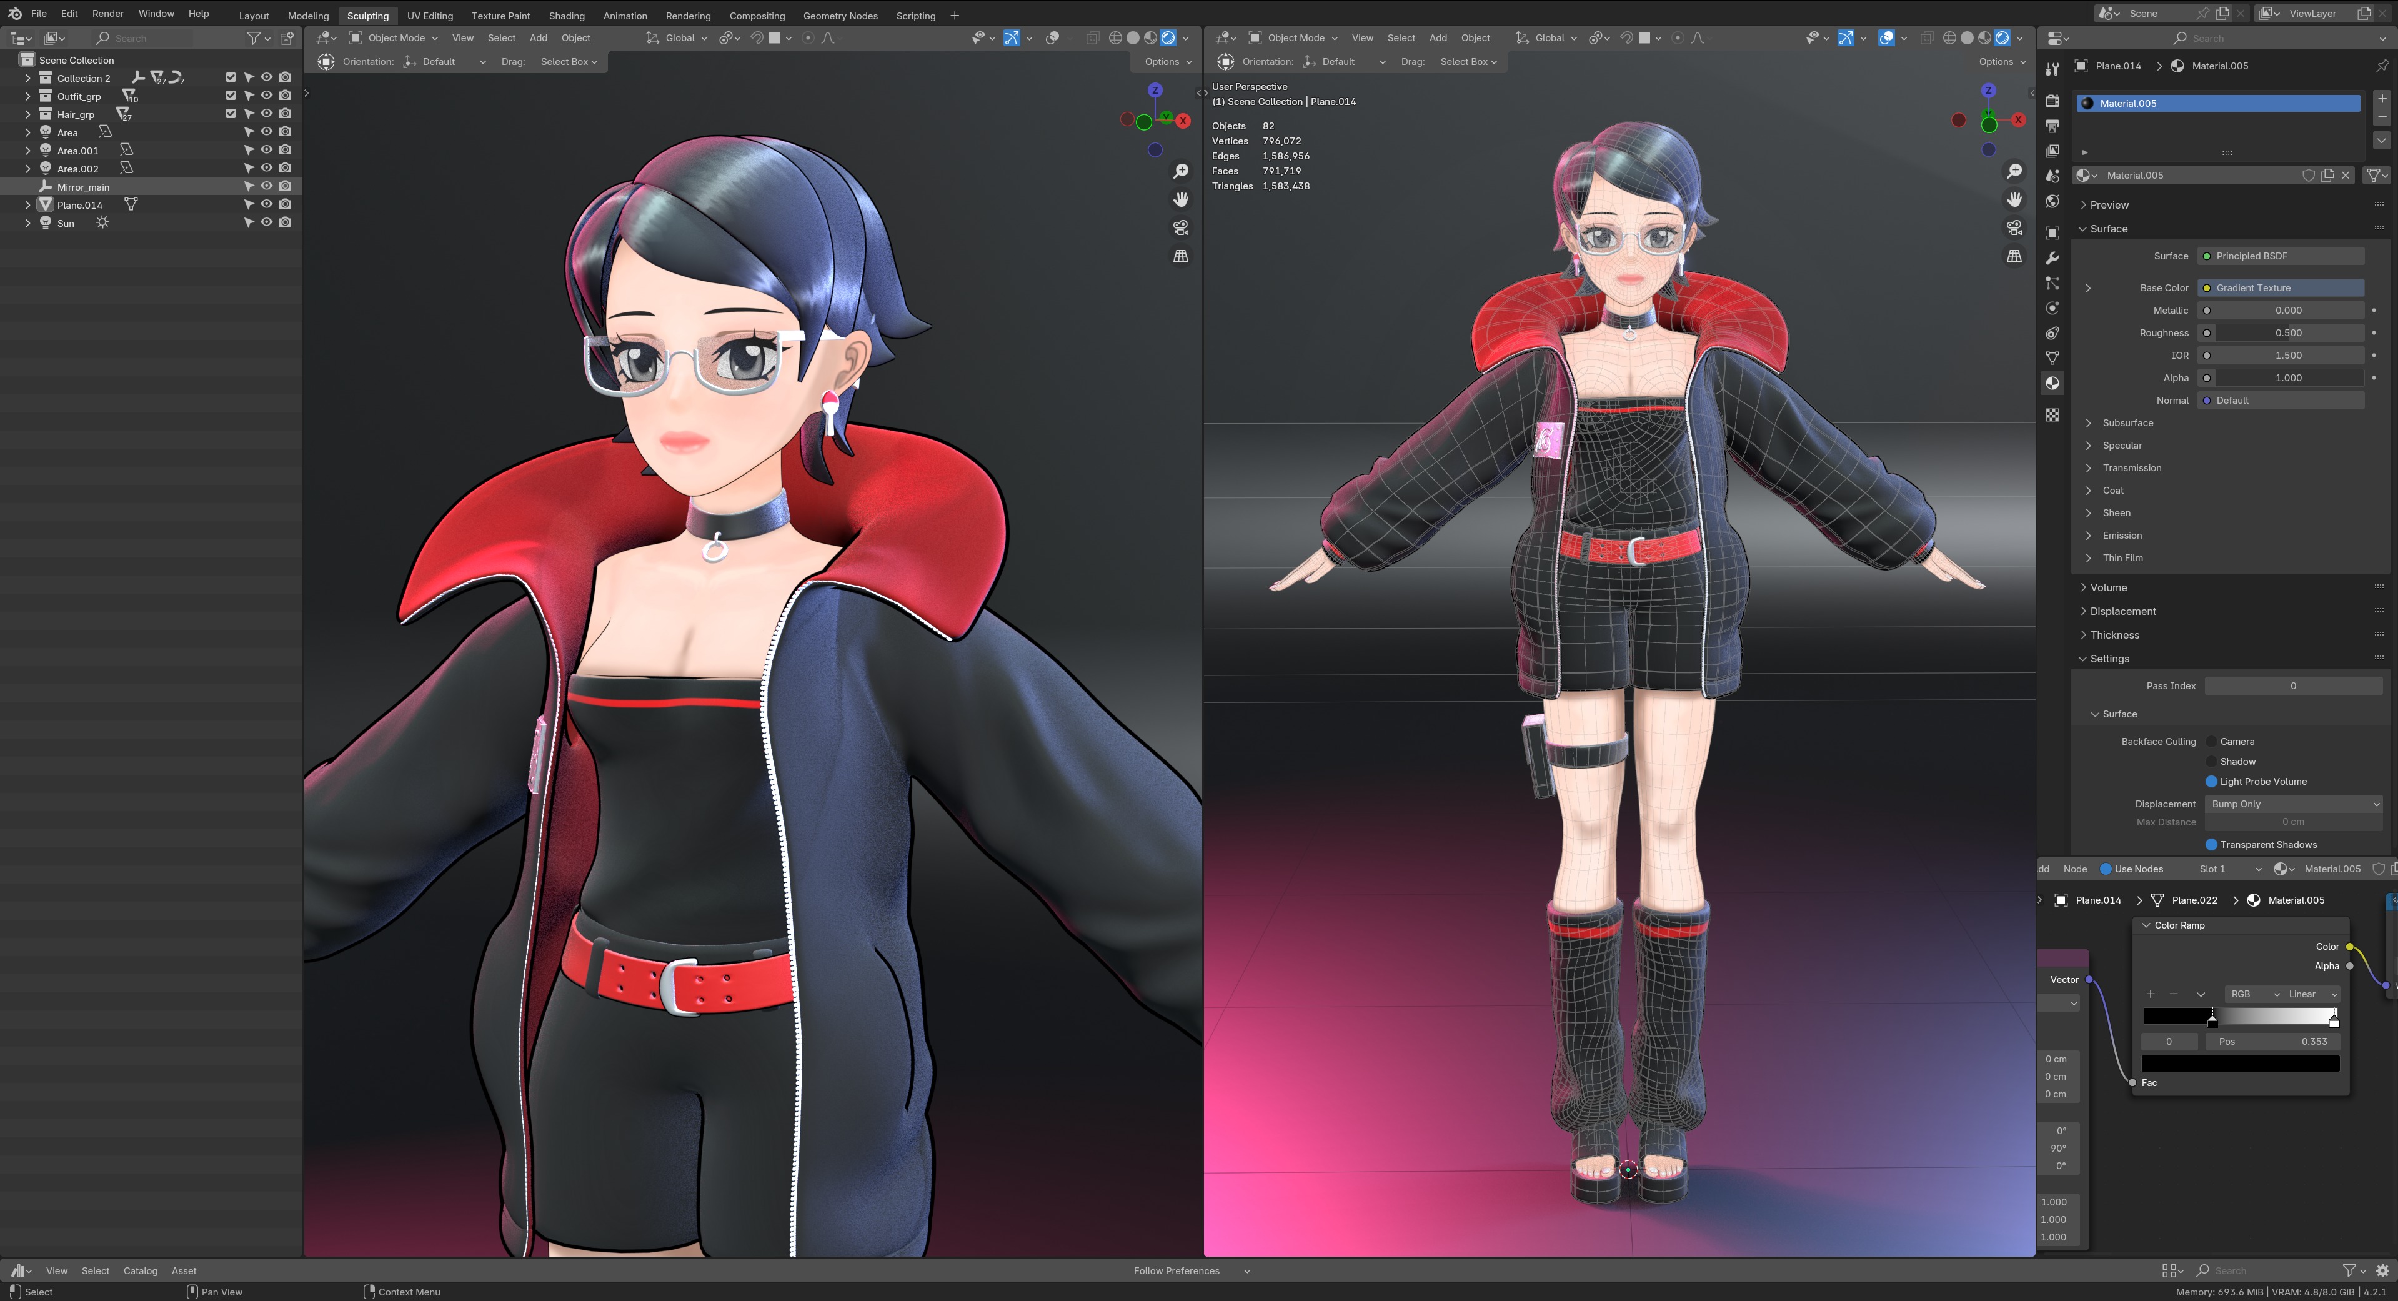The height and width of the screenshot is (1301, 2398).
Task: Open the Tool settings tab in properties
Action: click(x=2052, y=69)
